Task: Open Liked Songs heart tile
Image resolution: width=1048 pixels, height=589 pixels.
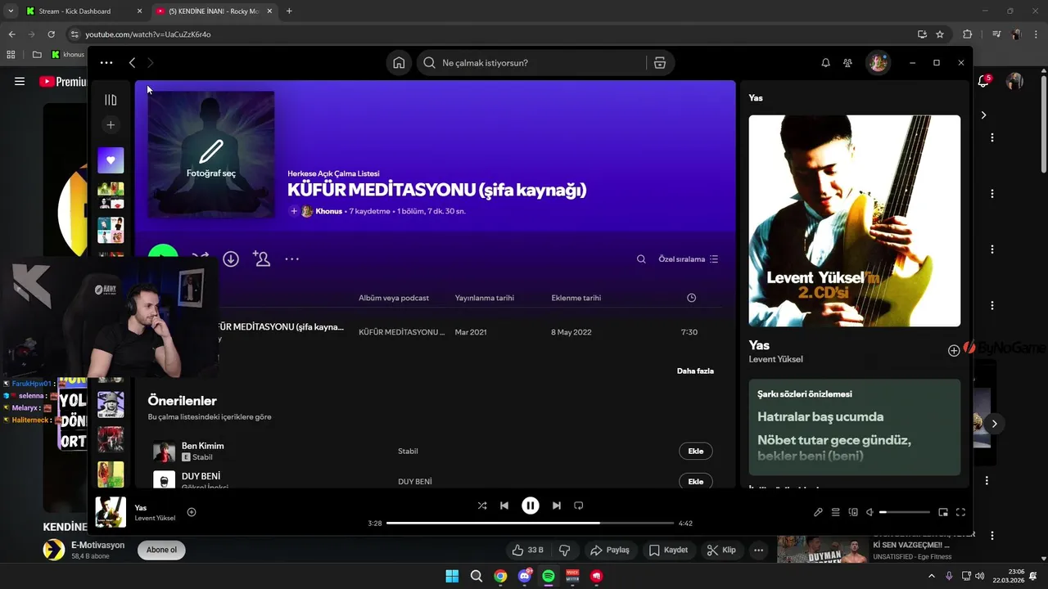Action: click(x=111, y=160)
